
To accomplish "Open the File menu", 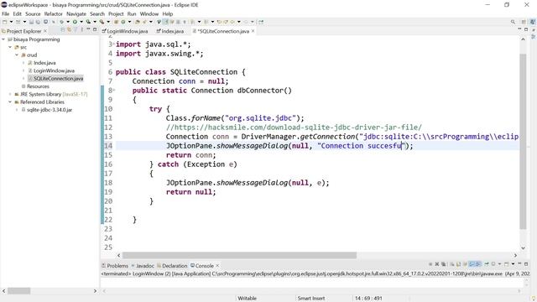I will 6,13.
